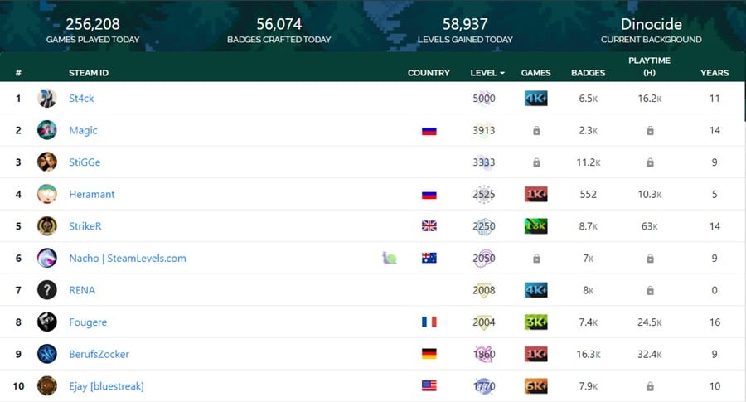This screenshot has width=746, height=402.
Task: Click the US flag in Ejay's row
Action: (x=429, y=385)
